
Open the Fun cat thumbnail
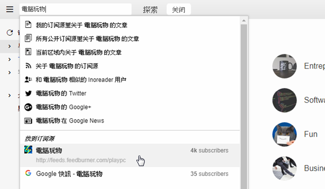[284, 134]
